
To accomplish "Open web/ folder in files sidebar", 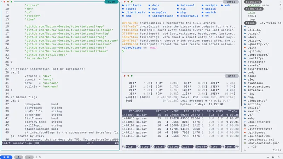I will 251,118.
